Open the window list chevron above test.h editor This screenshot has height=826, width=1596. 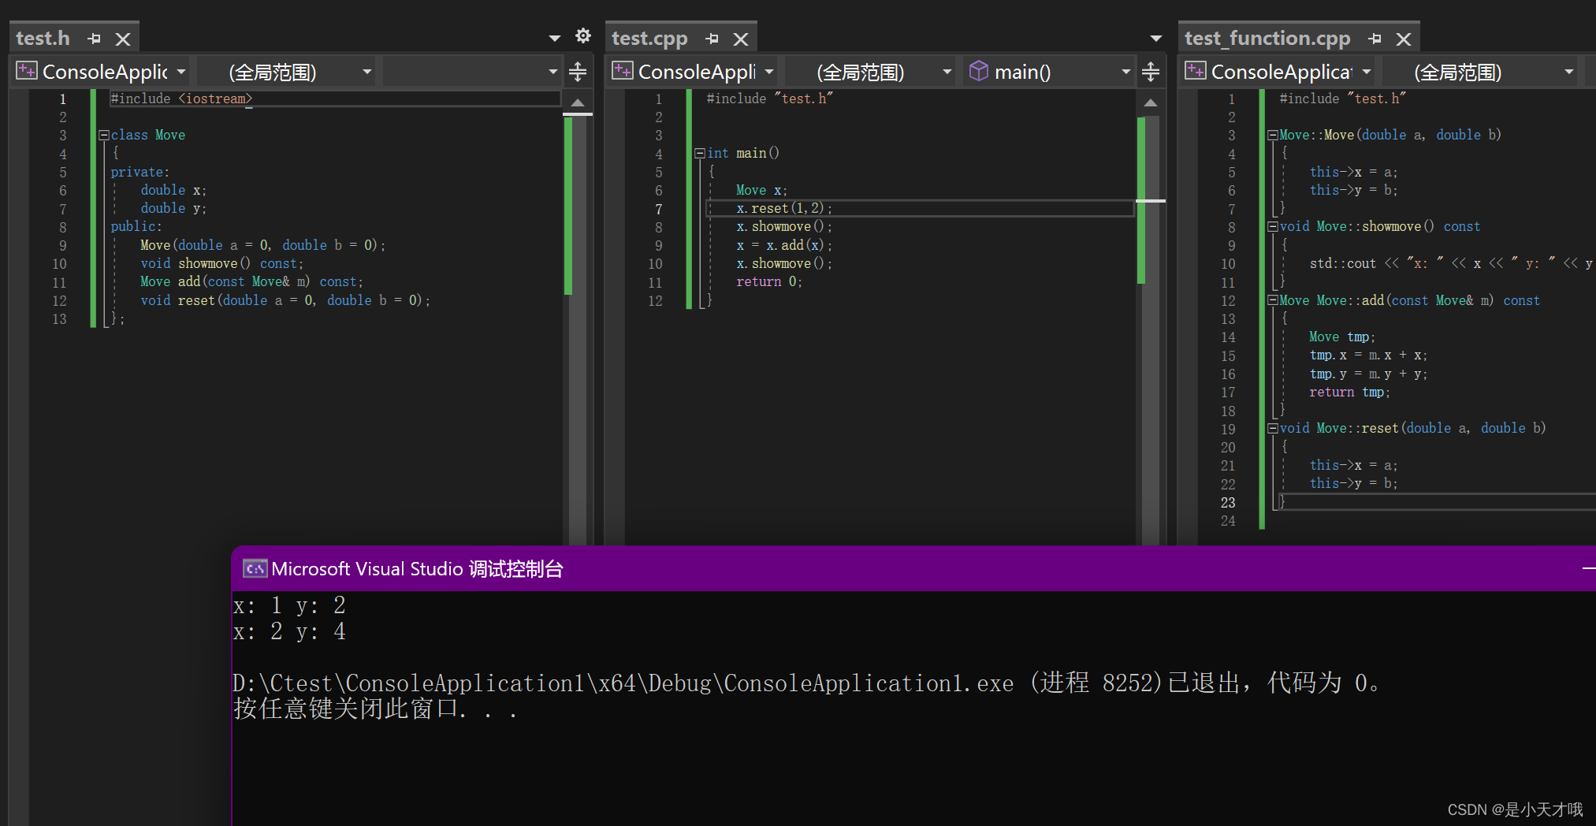[554, 36]
